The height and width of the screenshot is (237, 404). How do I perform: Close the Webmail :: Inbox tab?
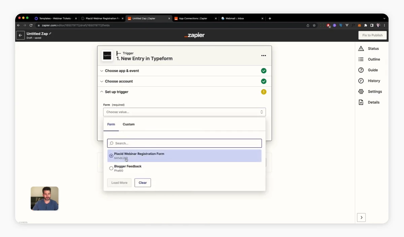coord(262,19)
